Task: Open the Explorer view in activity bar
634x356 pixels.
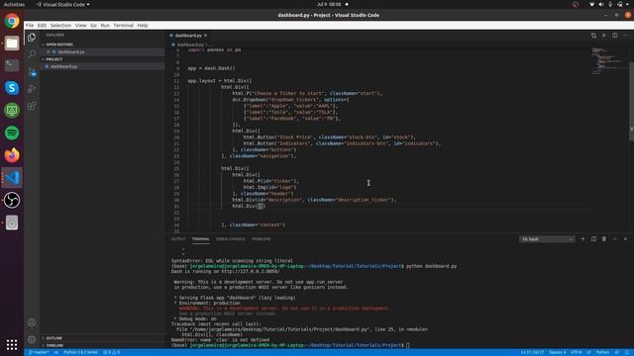Action: [32, 38]
